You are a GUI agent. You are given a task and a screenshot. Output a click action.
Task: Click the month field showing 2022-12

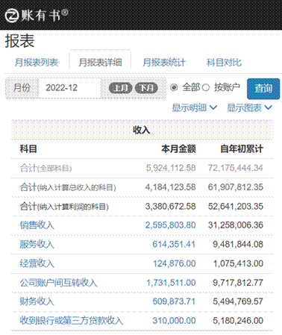point(69,88)
